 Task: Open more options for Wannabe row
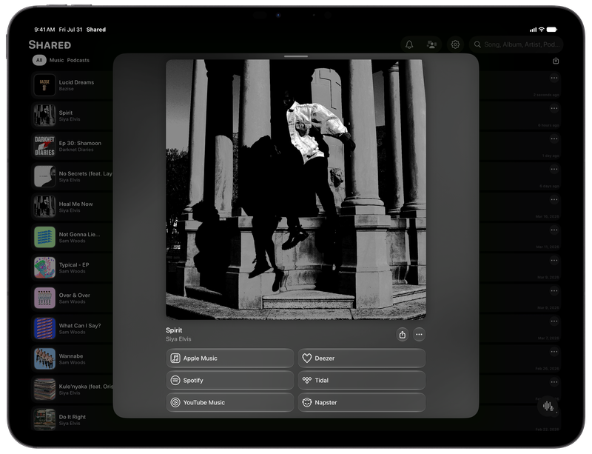[x=554, y=352]
